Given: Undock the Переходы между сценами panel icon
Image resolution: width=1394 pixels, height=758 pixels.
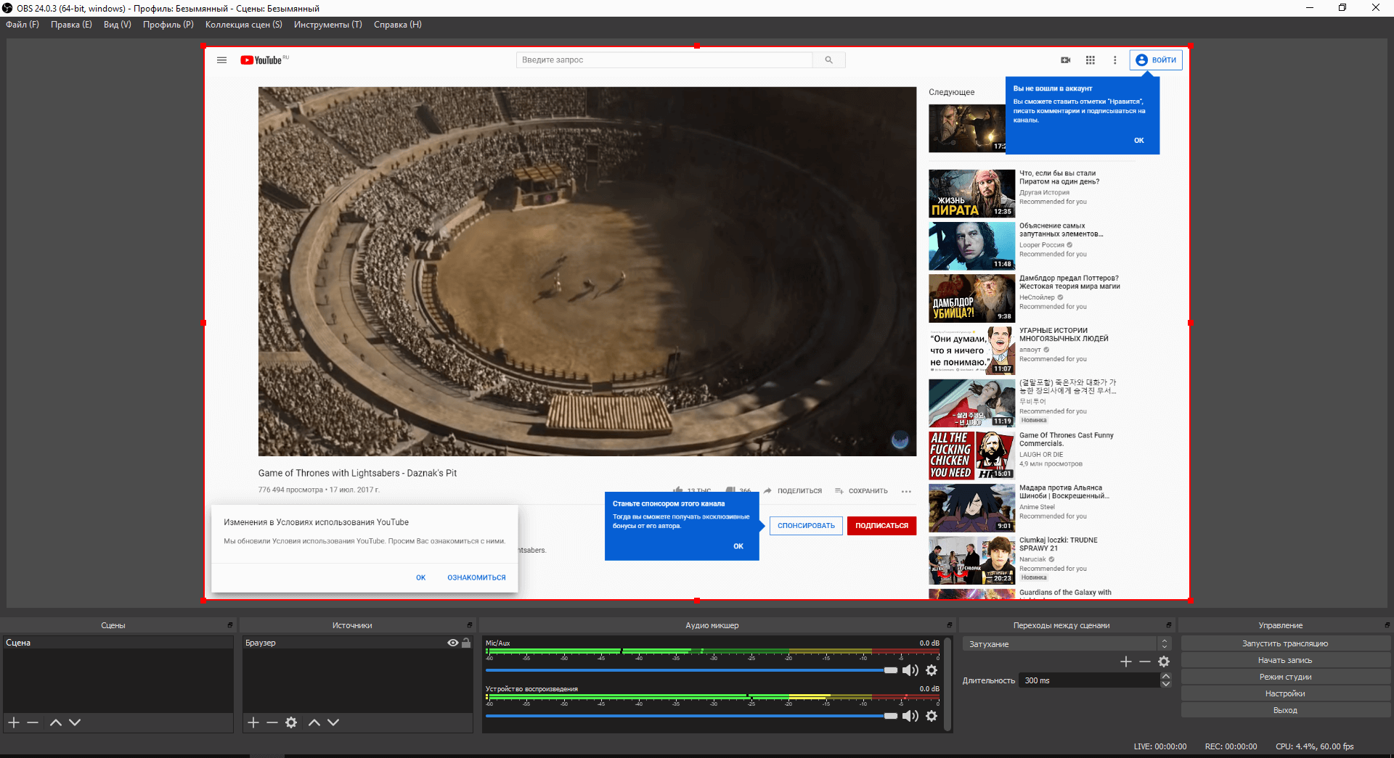Looking at the screenshot, I should pos(1169,625).
